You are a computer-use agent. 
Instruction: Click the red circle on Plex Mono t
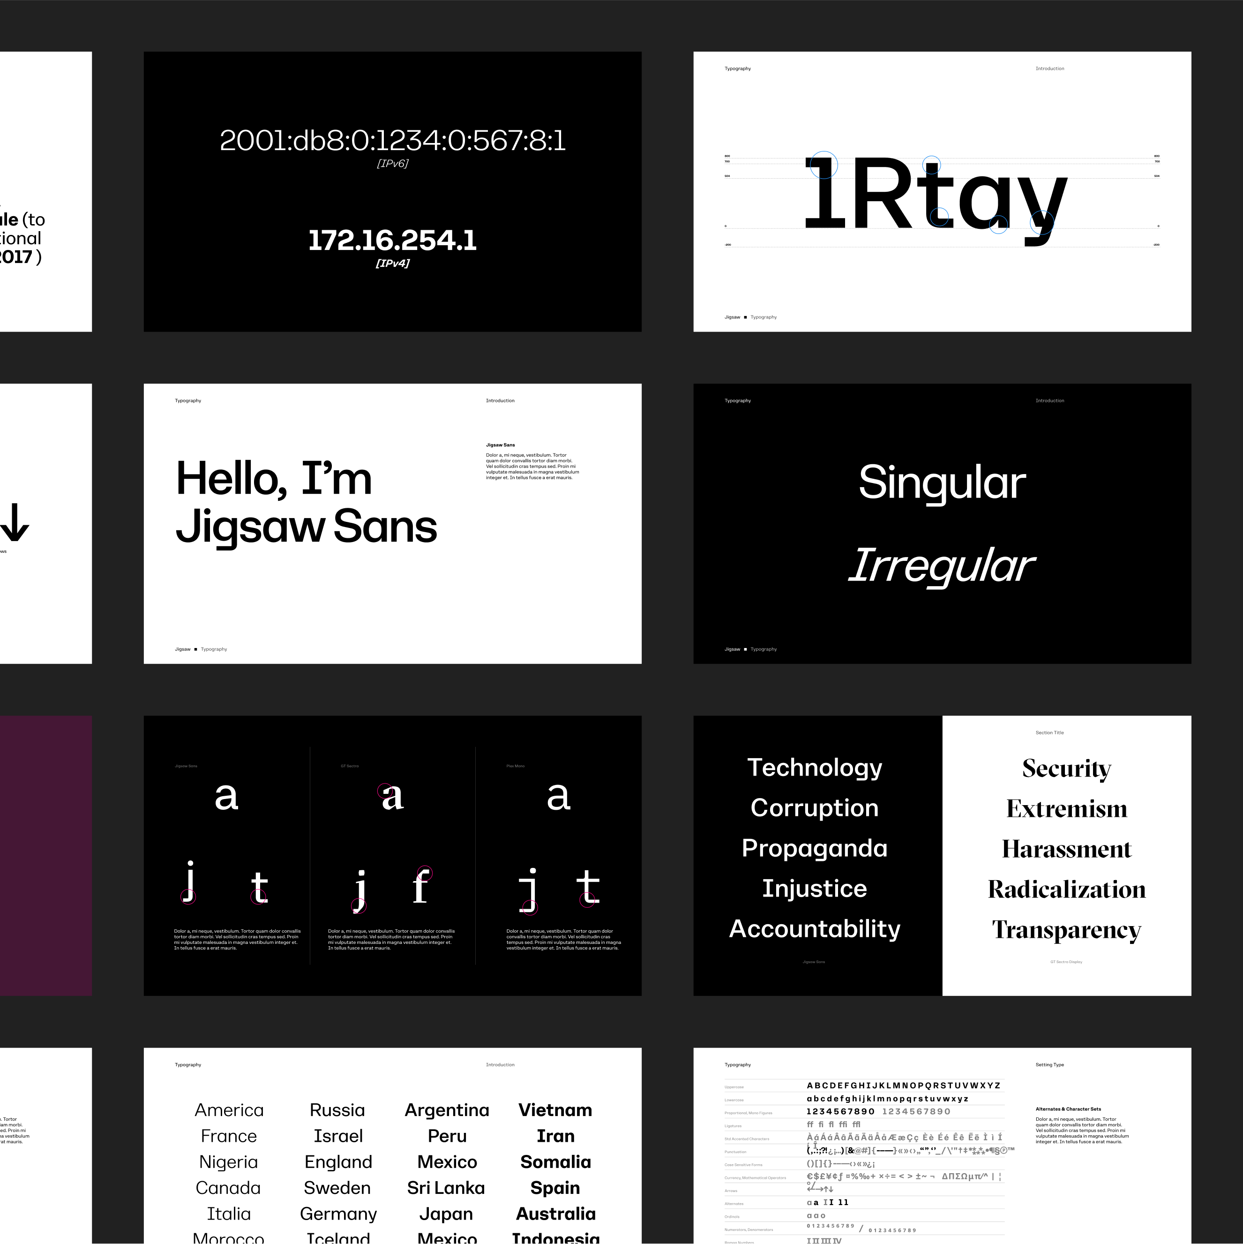coord(587,900)
